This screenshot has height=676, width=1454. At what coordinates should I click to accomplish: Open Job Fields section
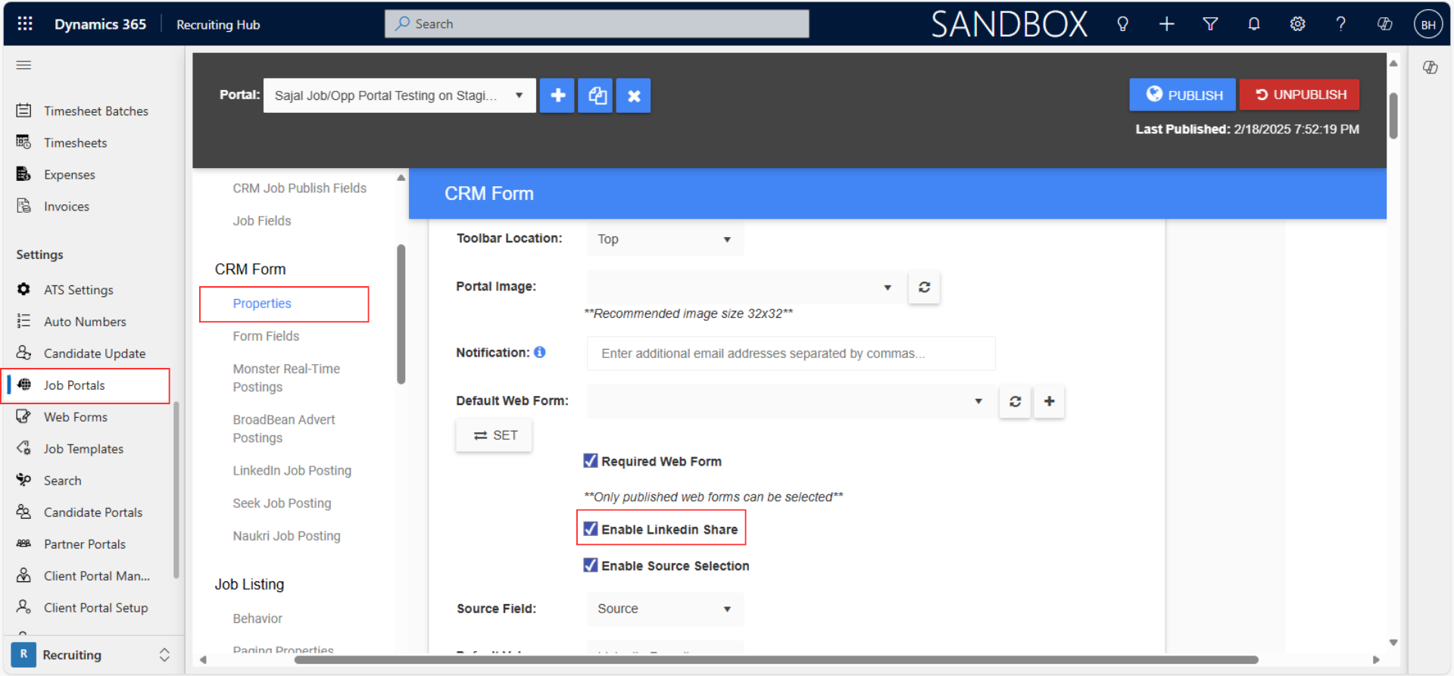pyautogui.click(x=262, y=220)
